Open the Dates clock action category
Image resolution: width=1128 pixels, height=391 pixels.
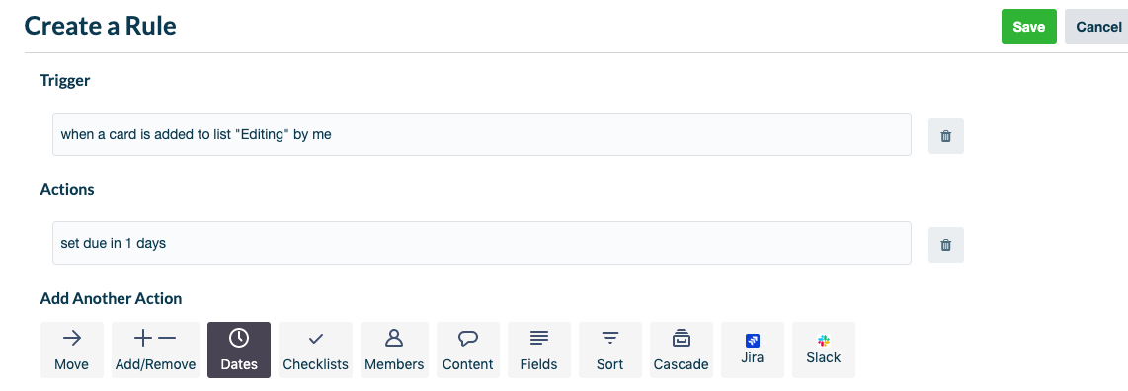(239, 350)
